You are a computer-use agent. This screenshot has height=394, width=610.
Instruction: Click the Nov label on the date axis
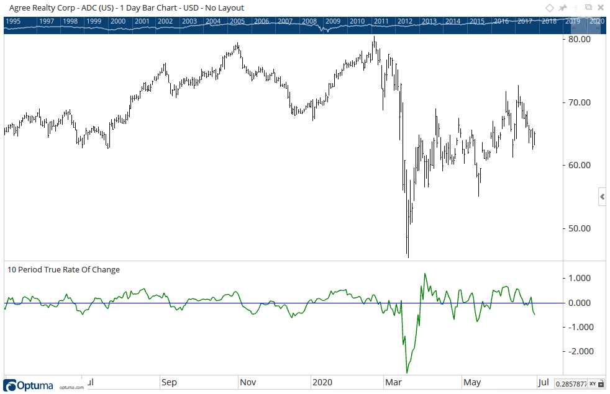[248, 382]
